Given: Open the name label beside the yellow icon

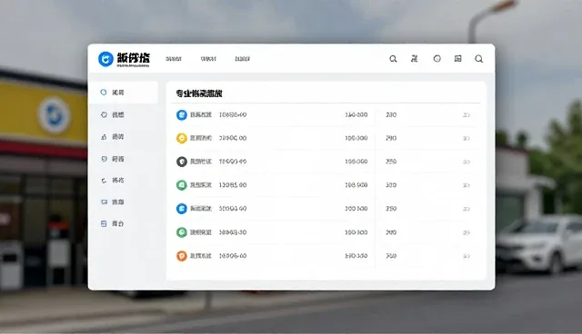Looking at the screenshot, I should coord(201,138).
